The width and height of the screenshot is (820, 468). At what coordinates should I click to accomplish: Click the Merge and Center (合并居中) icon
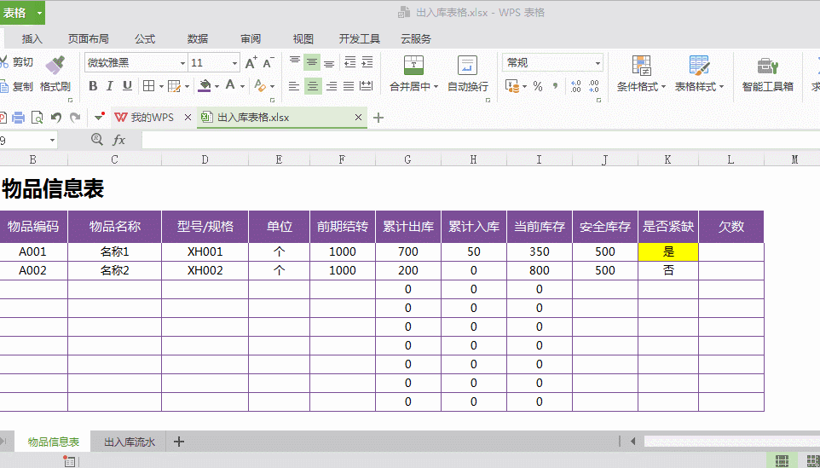click(413, 66)
